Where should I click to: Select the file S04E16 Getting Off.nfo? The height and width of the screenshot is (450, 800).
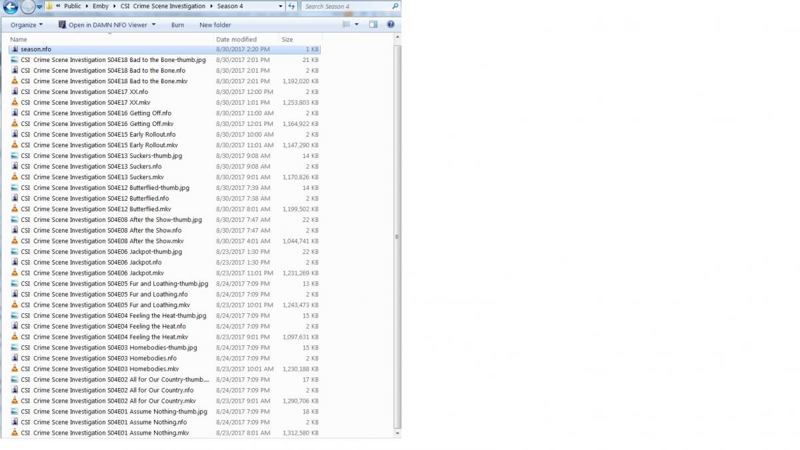(96, 113)
